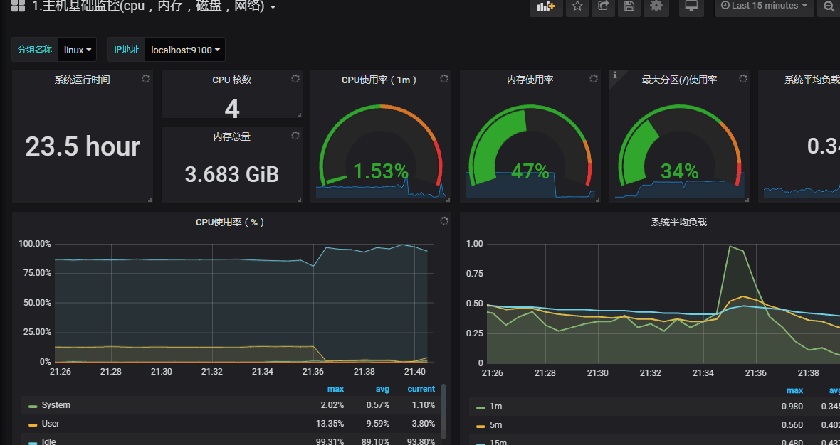Share the dashboard
The width and height of the screenshot is (840, 445).
click(x=603, y=6)
